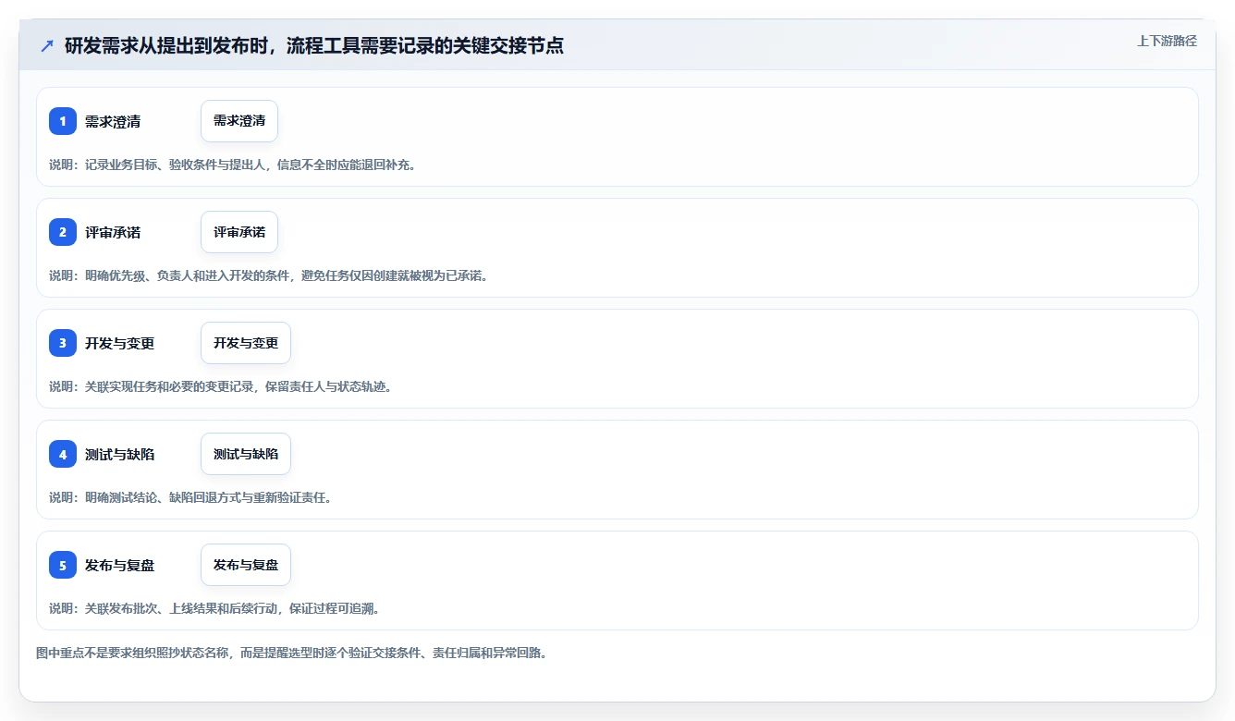1235x721 pixels.
Task: Click the 评审承诺 step title text
Action: 113,232
